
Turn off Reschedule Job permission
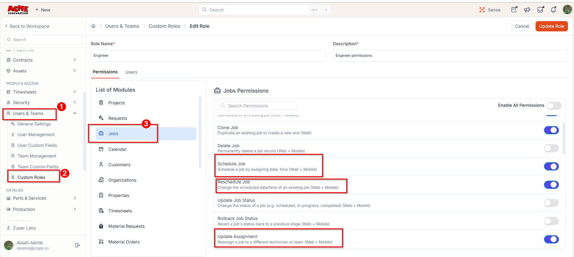point(551,185)
